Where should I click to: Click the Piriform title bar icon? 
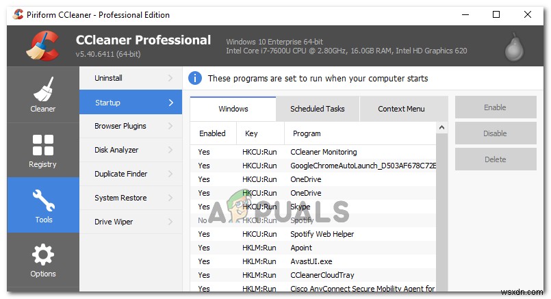coord(18,14)
